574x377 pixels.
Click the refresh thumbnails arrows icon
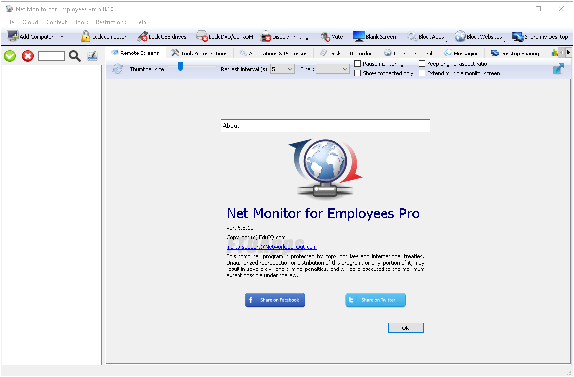pos(117,68)
